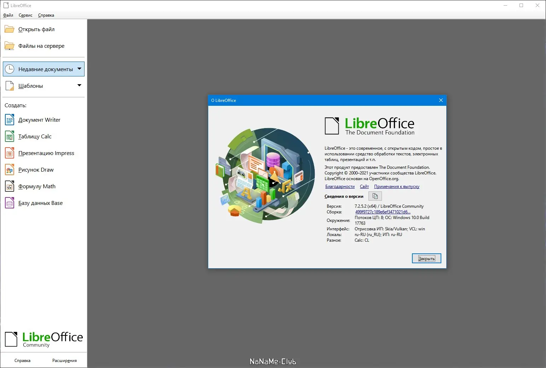The width and height of the screenshot is (546, 368).
Task: Close the About dialog with X
Action: coord(441,100)
